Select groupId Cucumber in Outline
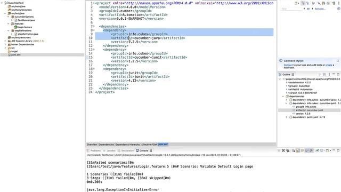 (x=299, y=86)
